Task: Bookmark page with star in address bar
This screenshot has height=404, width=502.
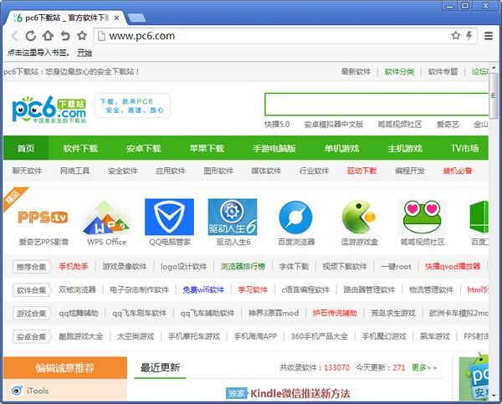Action: [456, 35]
